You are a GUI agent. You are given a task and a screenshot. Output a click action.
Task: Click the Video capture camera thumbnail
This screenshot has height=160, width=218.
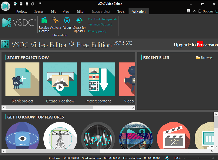127,79
